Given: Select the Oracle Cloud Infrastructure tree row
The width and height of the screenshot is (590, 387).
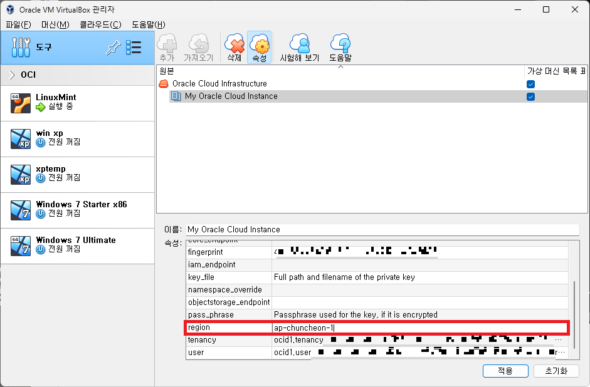Looking at the screenshot, I should point(372,83).
